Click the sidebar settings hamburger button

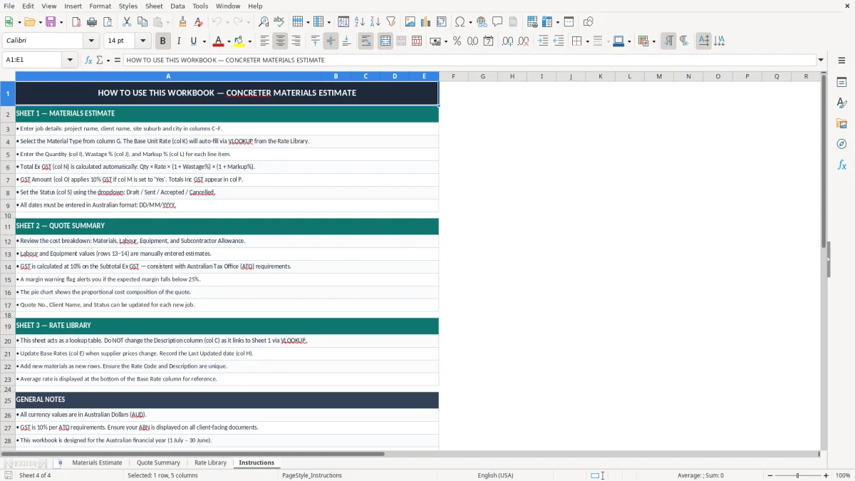coord(841,61)
